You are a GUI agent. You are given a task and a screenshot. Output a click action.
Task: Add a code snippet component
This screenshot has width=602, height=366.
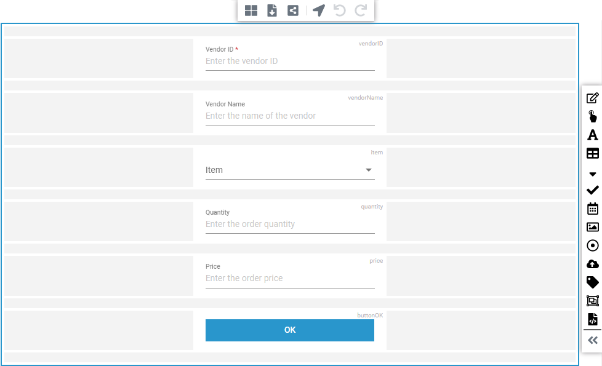click(592, 319)
